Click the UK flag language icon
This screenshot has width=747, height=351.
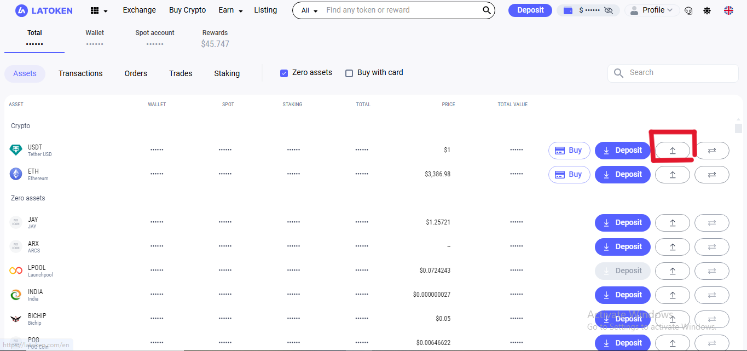click(728, 10)
